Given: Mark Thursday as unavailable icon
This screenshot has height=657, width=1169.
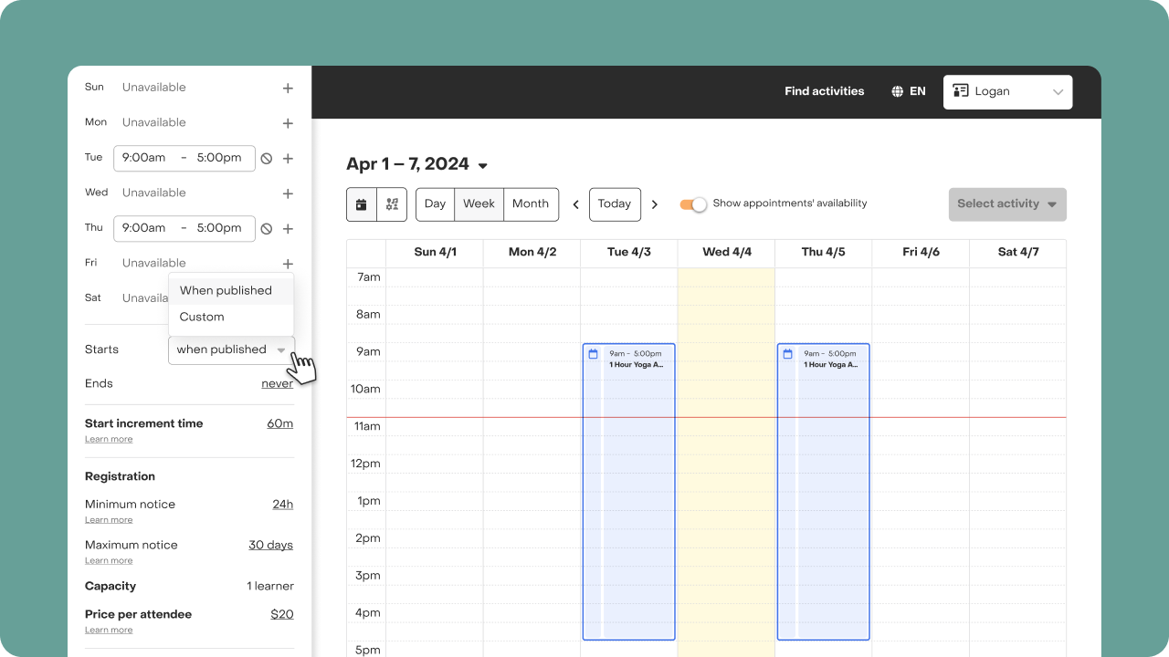Looking at the screenshot, I should [x=267, y=229].
